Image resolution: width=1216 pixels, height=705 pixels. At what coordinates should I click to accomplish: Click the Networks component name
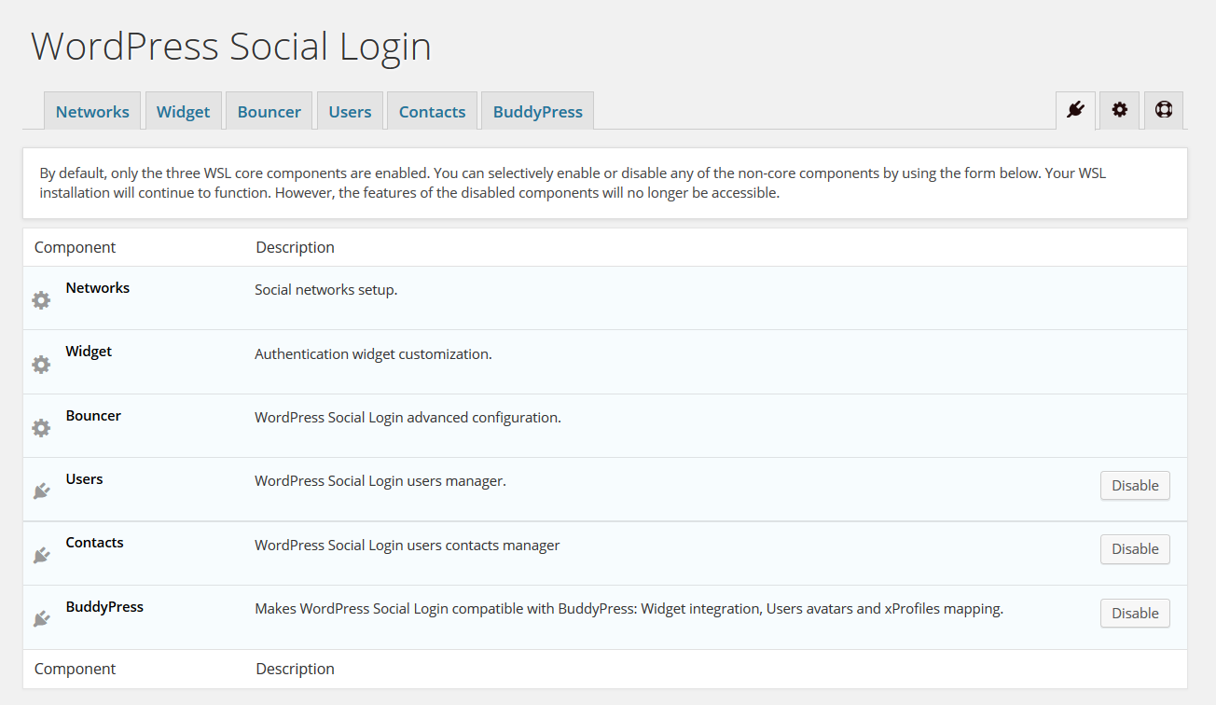tap(98, 288)
